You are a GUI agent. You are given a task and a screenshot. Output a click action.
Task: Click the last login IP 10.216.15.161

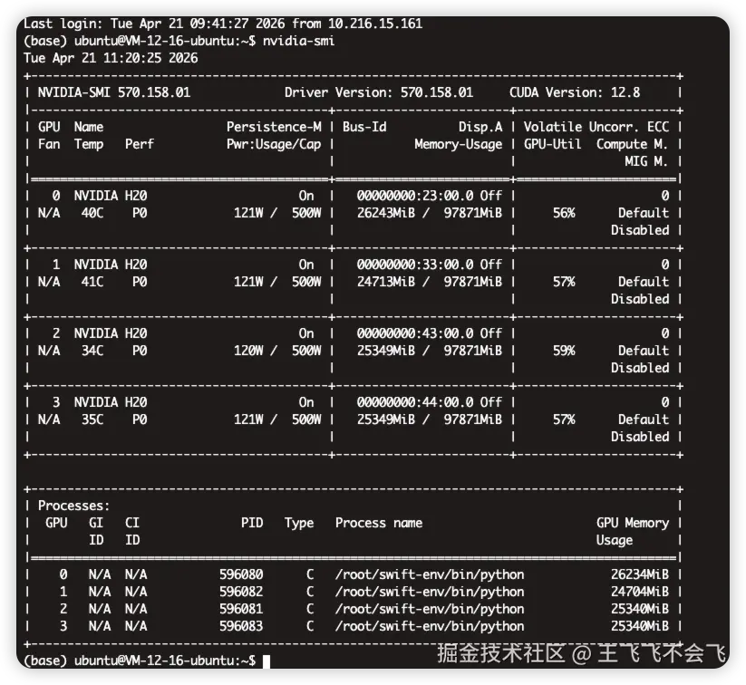point(375,24)
